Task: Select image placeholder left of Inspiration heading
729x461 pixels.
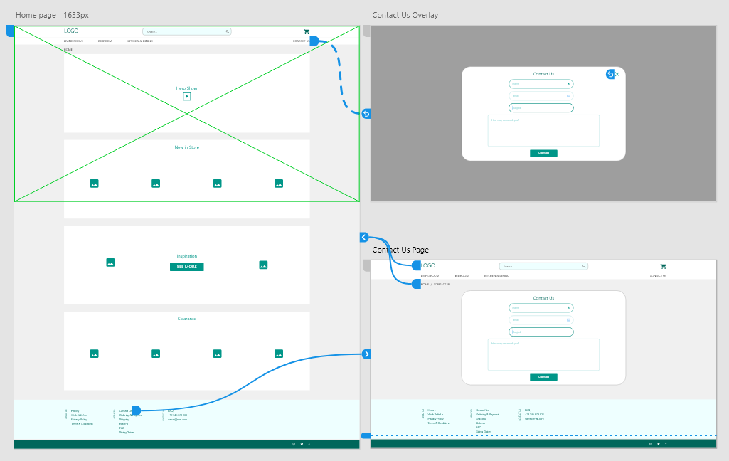Action: click(110, 263)
